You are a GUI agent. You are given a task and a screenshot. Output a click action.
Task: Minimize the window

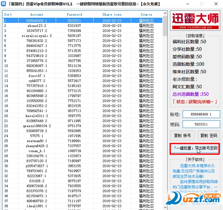pos(188,4)
